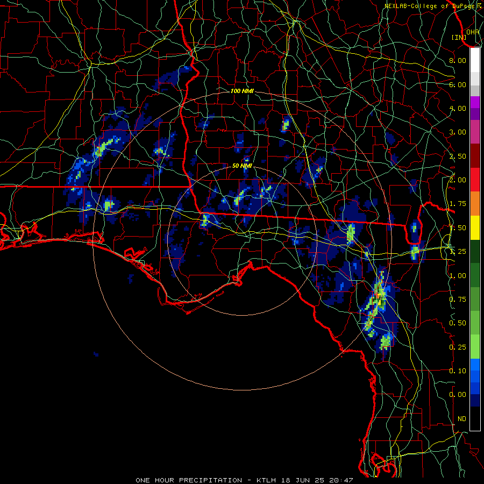Click the ND legend label
This screenshot has width=484, height=484.
(462, 419)
